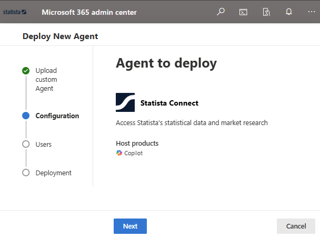The image size is (320, 237).
Task: Click the Microsoft 365 admin center title
Action: pyautogui.click(x=89, y=12)
